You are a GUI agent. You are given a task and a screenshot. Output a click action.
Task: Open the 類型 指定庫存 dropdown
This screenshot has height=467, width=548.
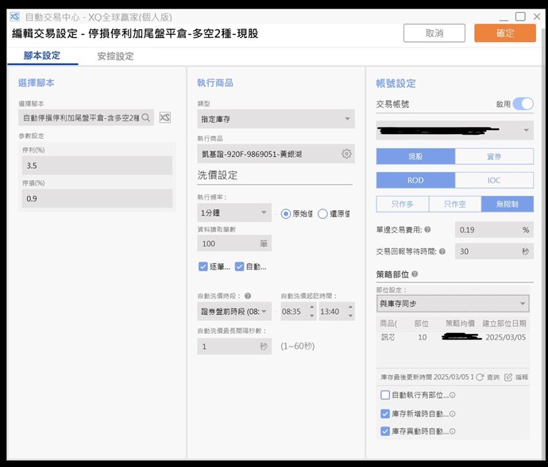coord(275,119)
